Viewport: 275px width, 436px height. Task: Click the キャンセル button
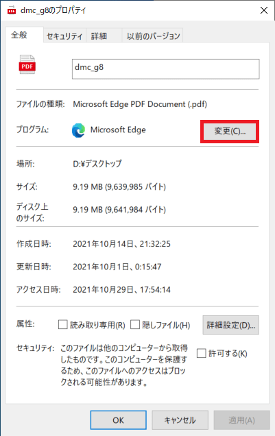pyautogui.click(x=180, y=420)
